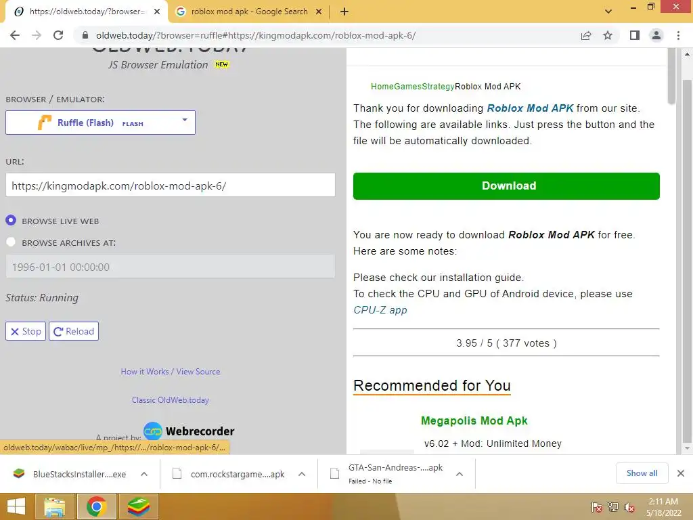693x520 pixels.
Task: Click the Strategy breadcrumb link
Action: [x=438, y=87]
